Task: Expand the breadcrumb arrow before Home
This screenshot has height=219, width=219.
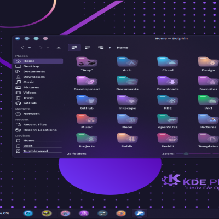Action: (x=110, y=48)
